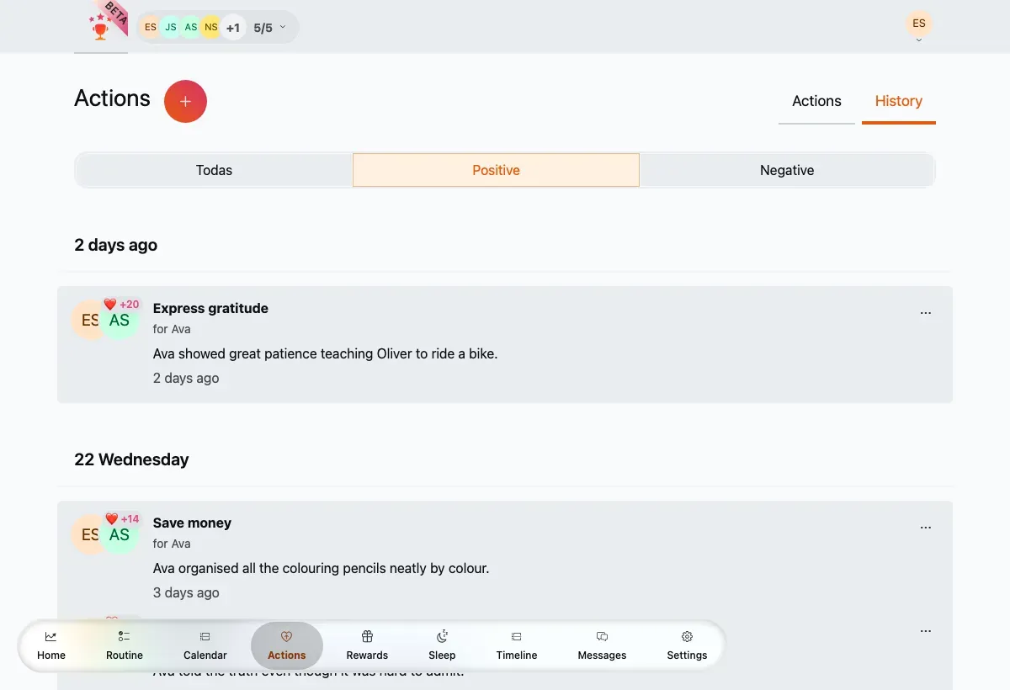Click 'for Ava' under Save money
1010x690 pixels.
[x=172, y=544]
